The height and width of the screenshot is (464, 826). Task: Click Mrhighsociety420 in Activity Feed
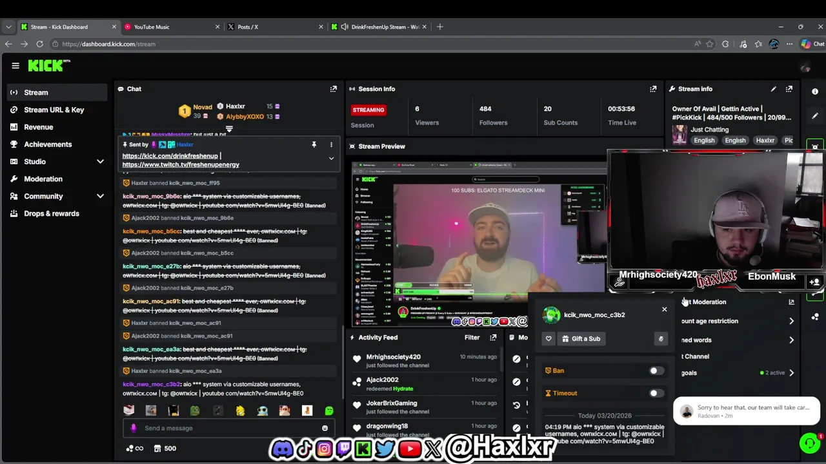coord(393,357)
